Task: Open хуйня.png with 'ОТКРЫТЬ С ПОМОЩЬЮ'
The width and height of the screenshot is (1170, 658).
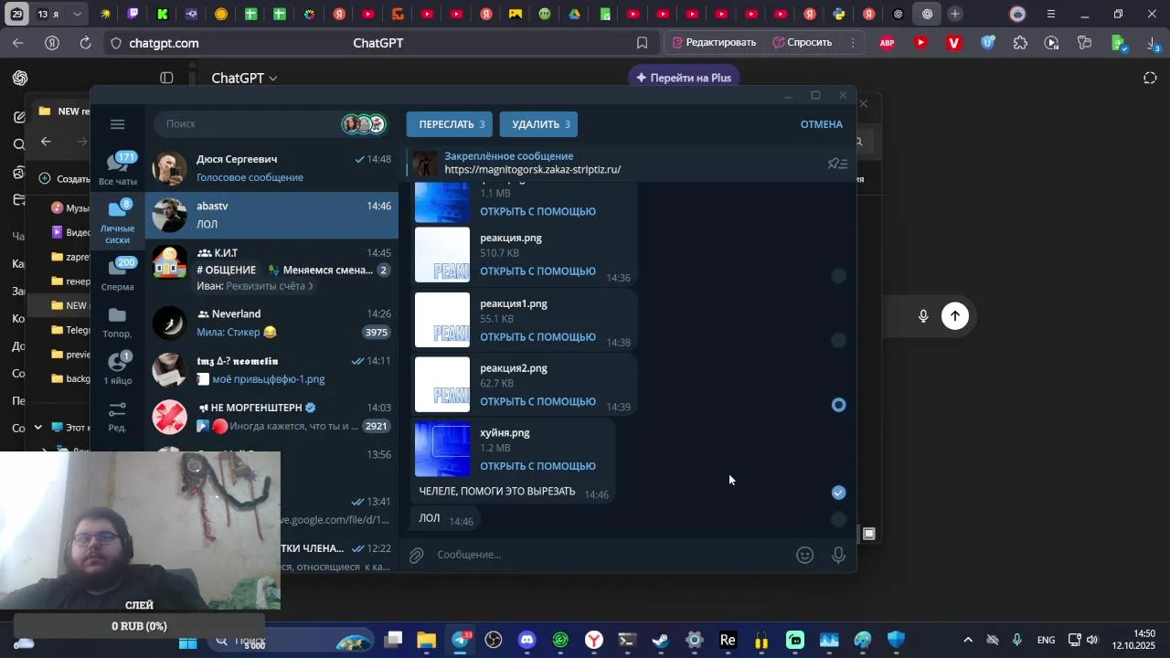Action: tap(537, 466)
